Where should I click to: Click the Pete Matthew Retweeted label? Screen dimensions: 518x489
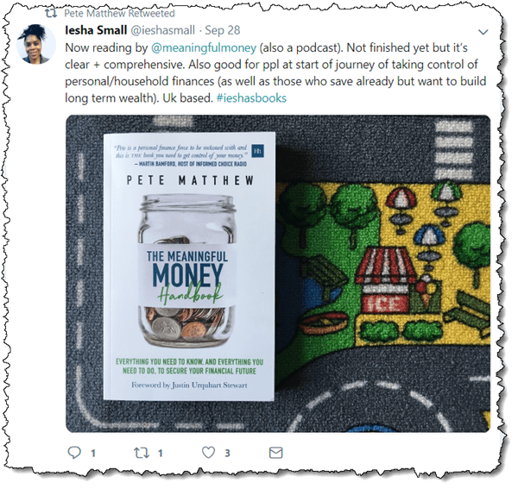pyautogui.click(x=119, y=13)
